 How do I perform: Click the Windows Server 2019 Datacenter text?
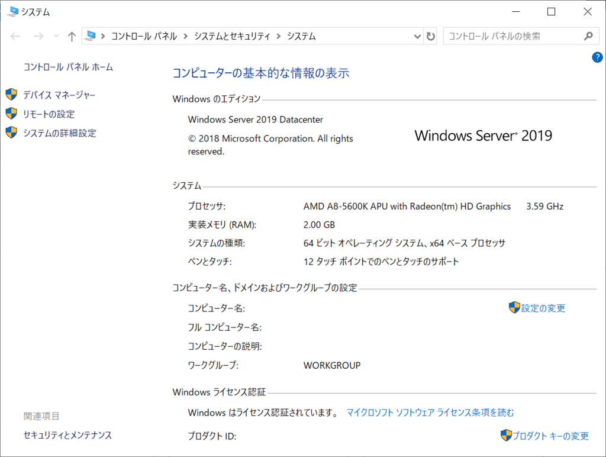(256, 120)
